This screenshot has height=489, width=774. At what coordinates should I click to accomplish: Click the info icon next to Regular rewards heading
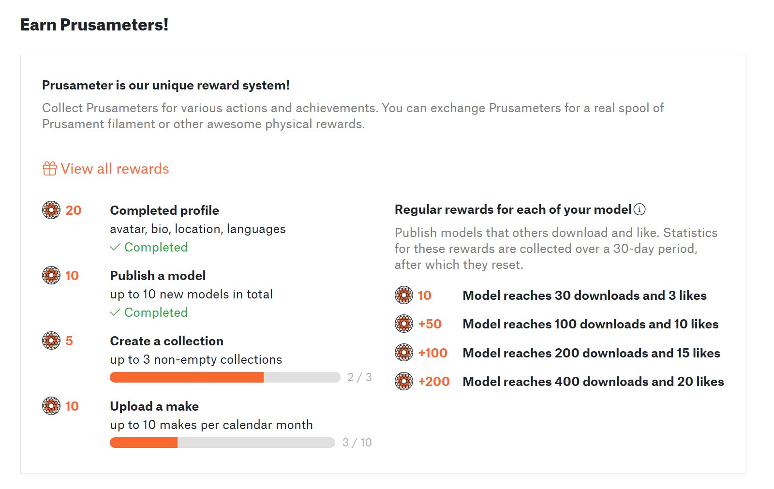click(640, 209)
